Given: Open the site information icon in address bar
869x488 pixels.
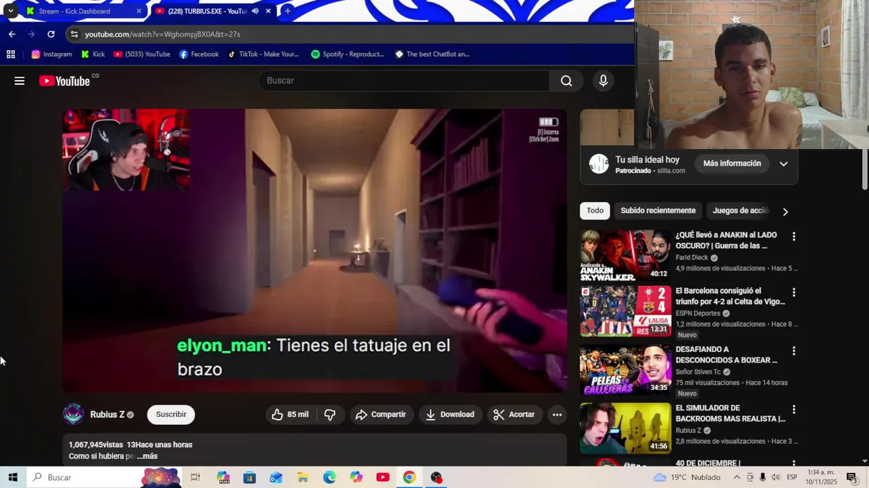Looking at the screenshot, I should 74,34.
